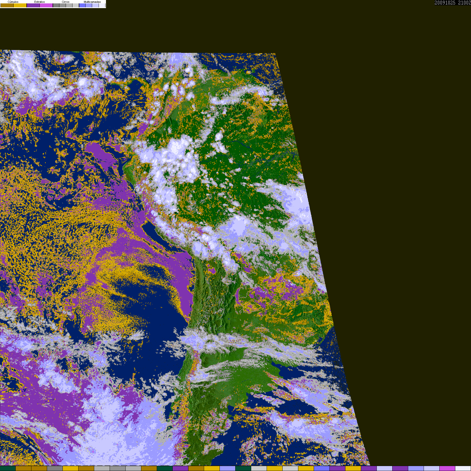Click the yellow Cúmulos legend swatch
Viewport: 471px width, 471px height.
[x=20, y=5]
